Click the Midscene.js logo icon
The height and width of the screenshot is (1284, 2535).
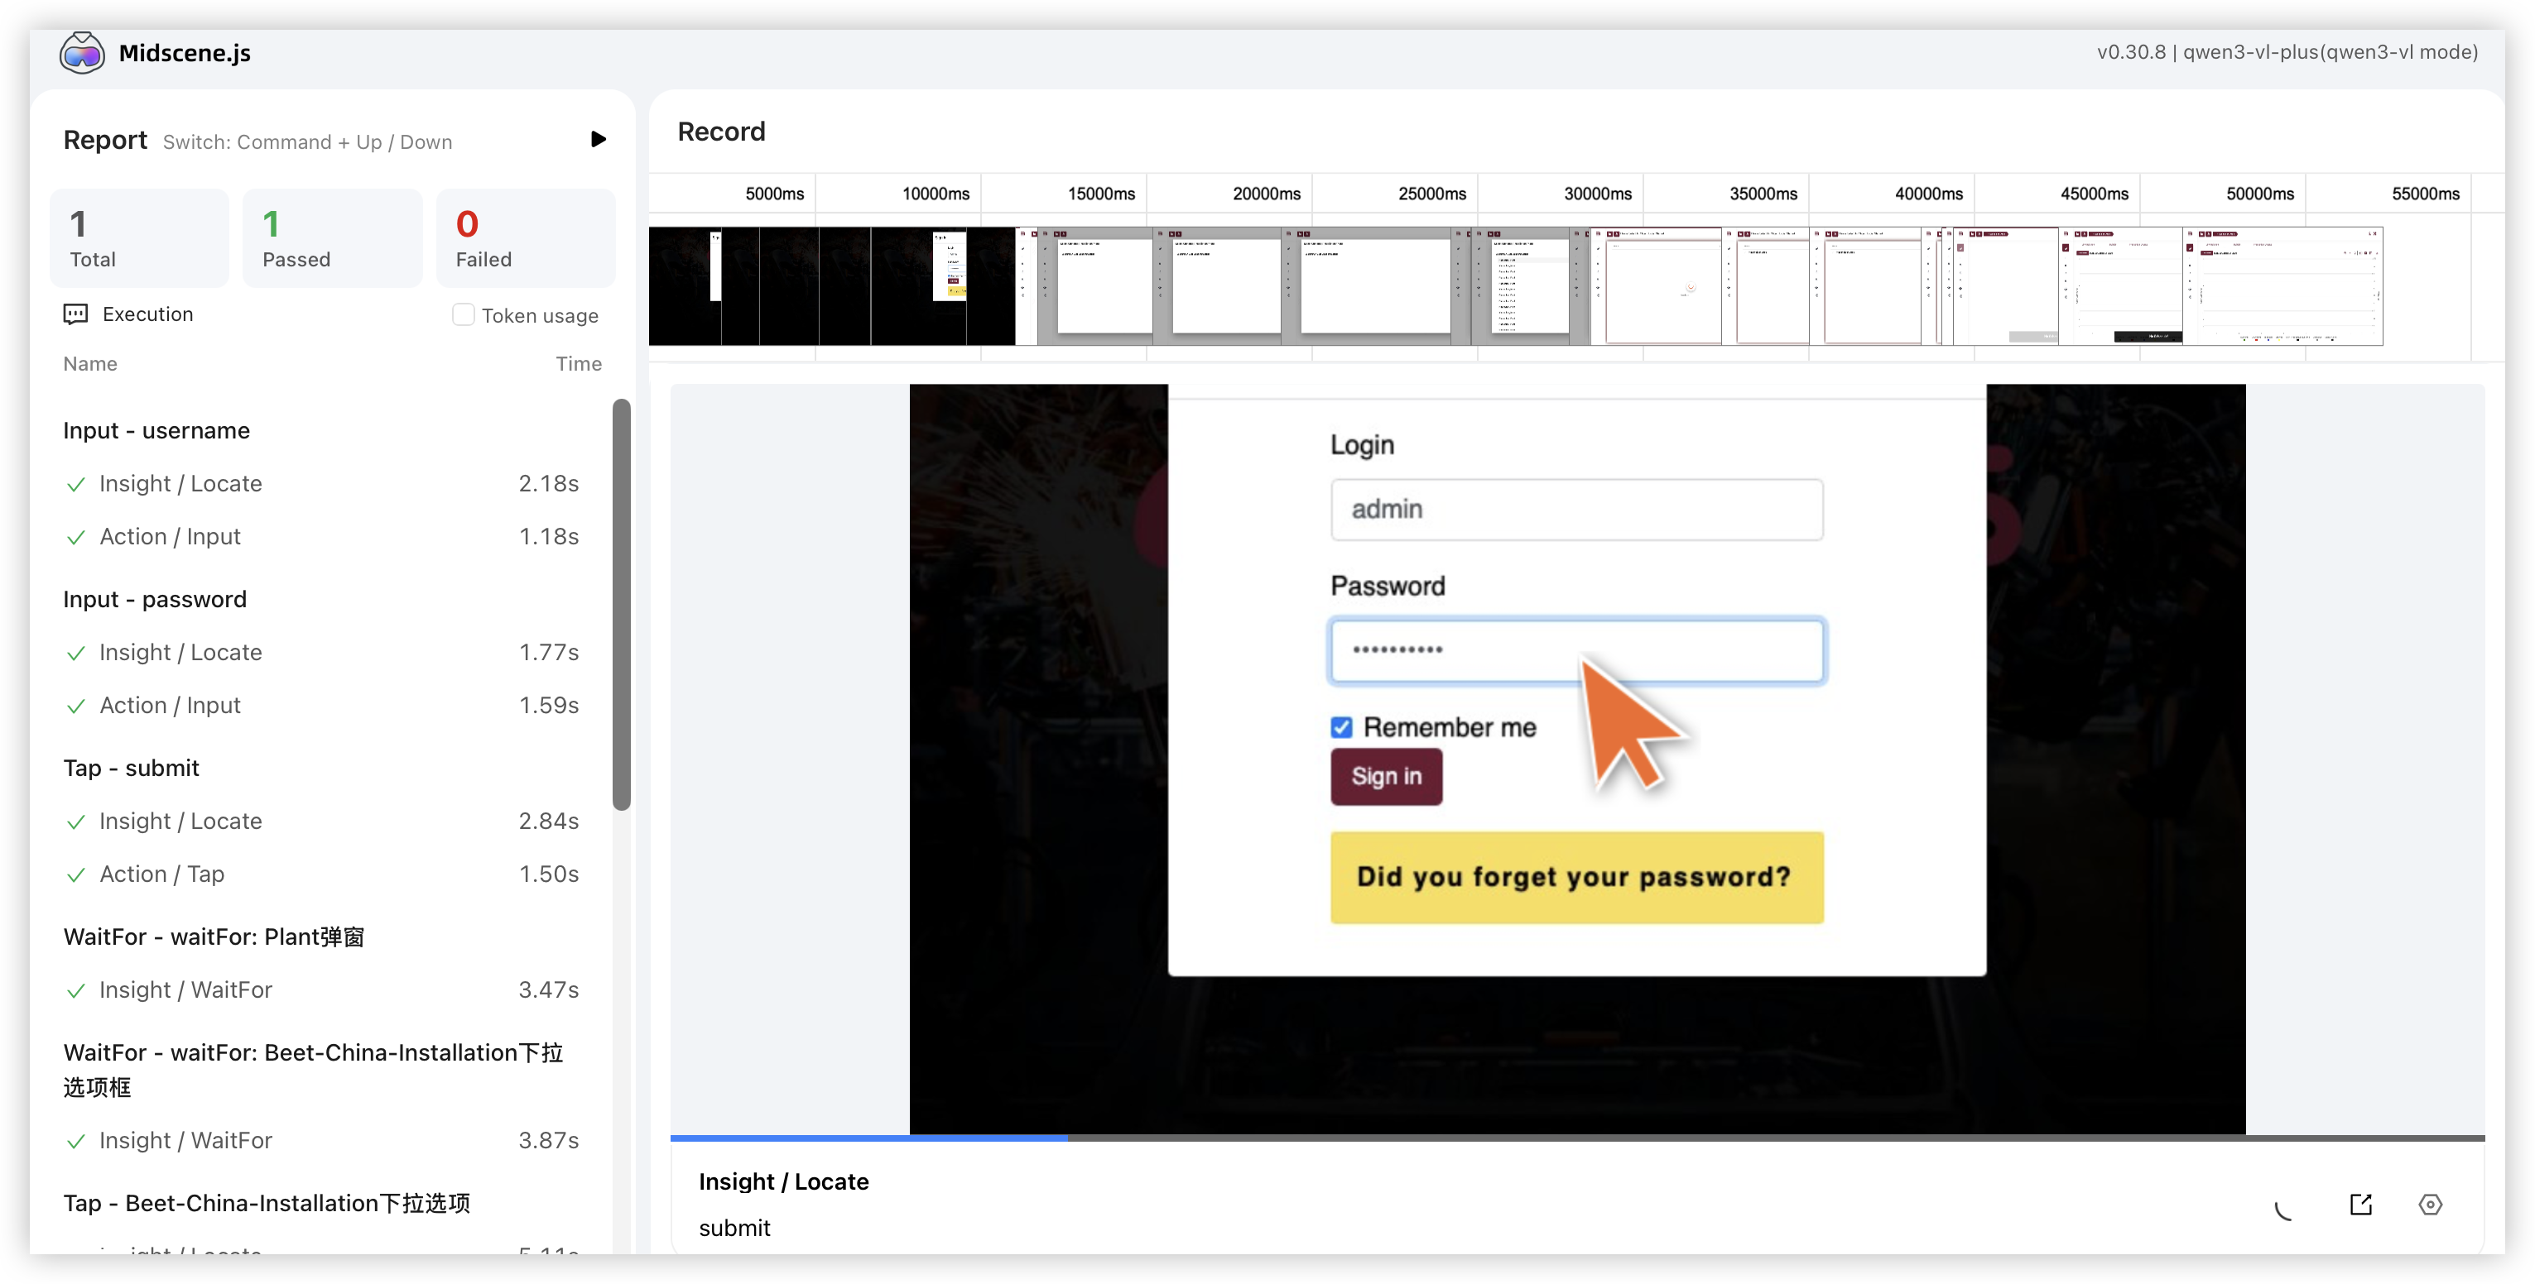pos(82,53)
